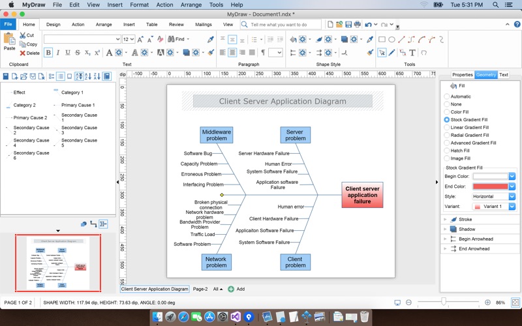Apply Strikethrough formatting
Viewport: 522px width, 326px height.
point(77,53)
